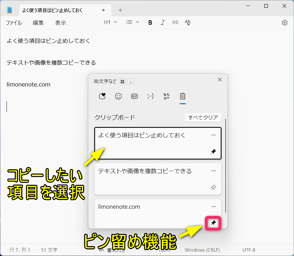Insert a link using the link icon

[175, 22]
